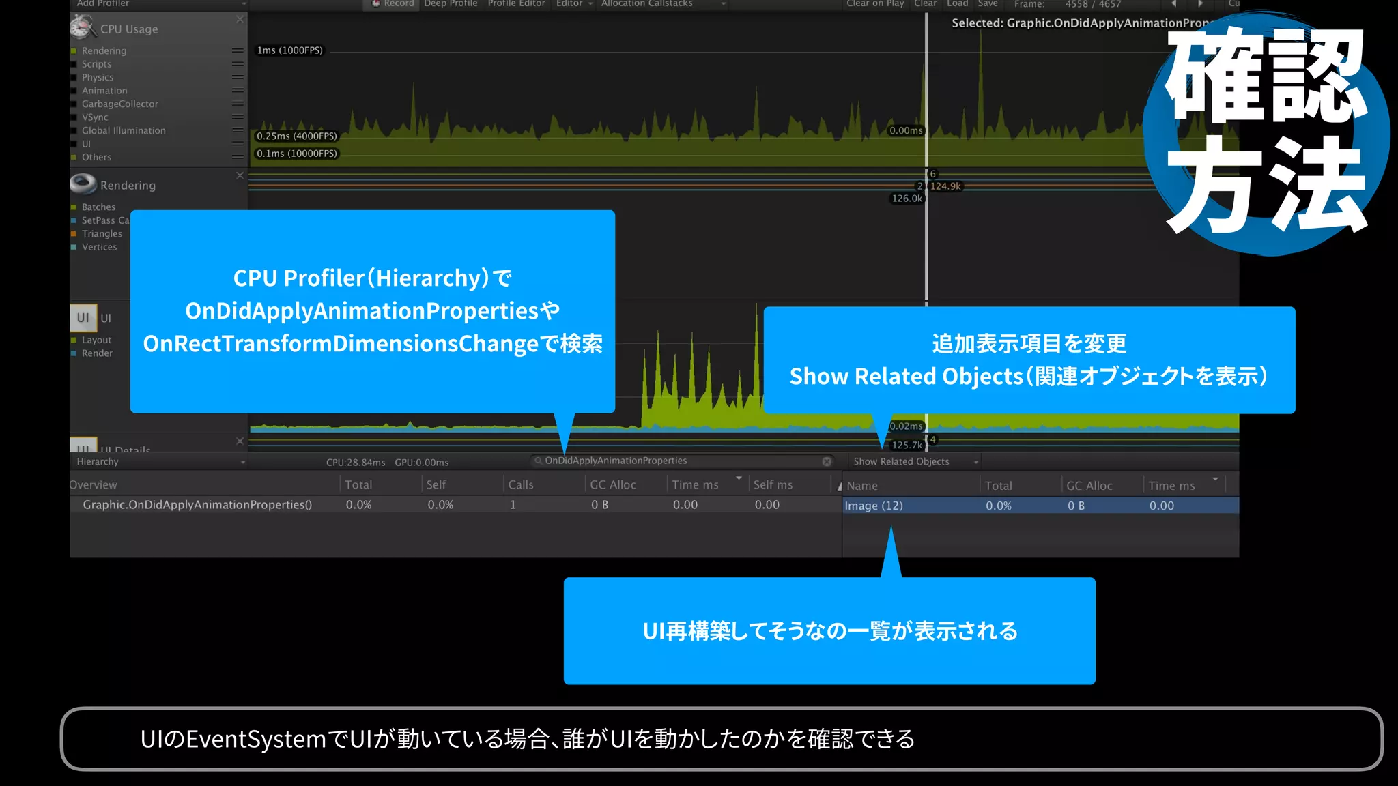This screenshot has width=1398, height=786.
Task: Toggle the Record button
Action: pyautogui.click(x=393, y=4)
